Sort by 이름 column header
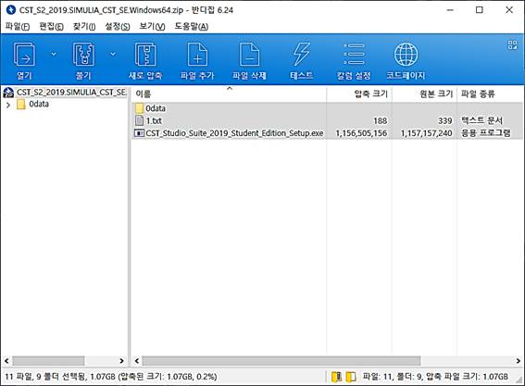The height and width of the screenshot is (386, 525). click(x=229, y=93)
